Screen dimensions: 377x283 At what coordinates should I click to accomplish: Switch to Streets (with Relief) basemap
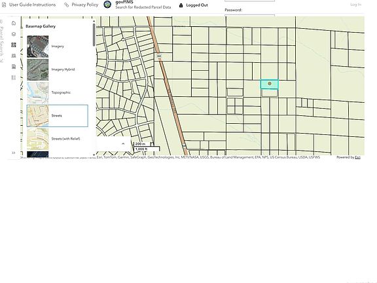pyautogui.click(x=57, y=139)
